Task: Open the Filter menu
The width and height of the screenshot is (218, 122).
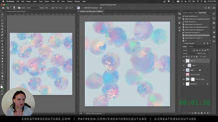Action: click(53, 1)
